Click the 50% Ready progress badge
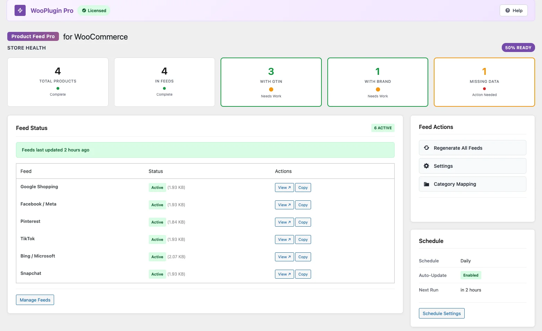The width and height of the screenshot is (542, 331). point(518,47)
